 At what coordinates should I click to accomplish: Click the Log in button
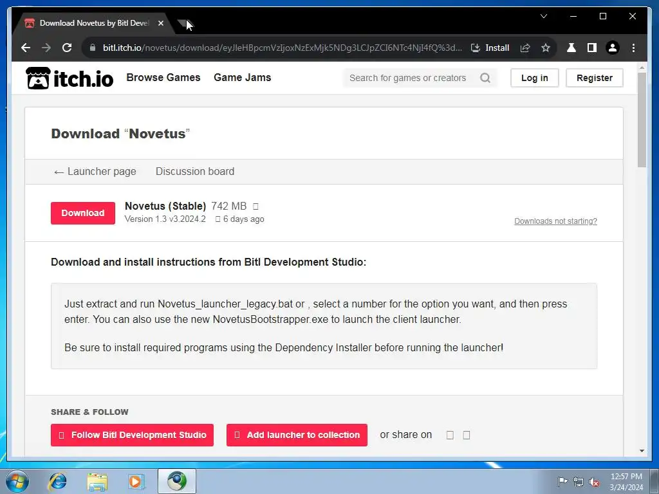click(535, 78)
